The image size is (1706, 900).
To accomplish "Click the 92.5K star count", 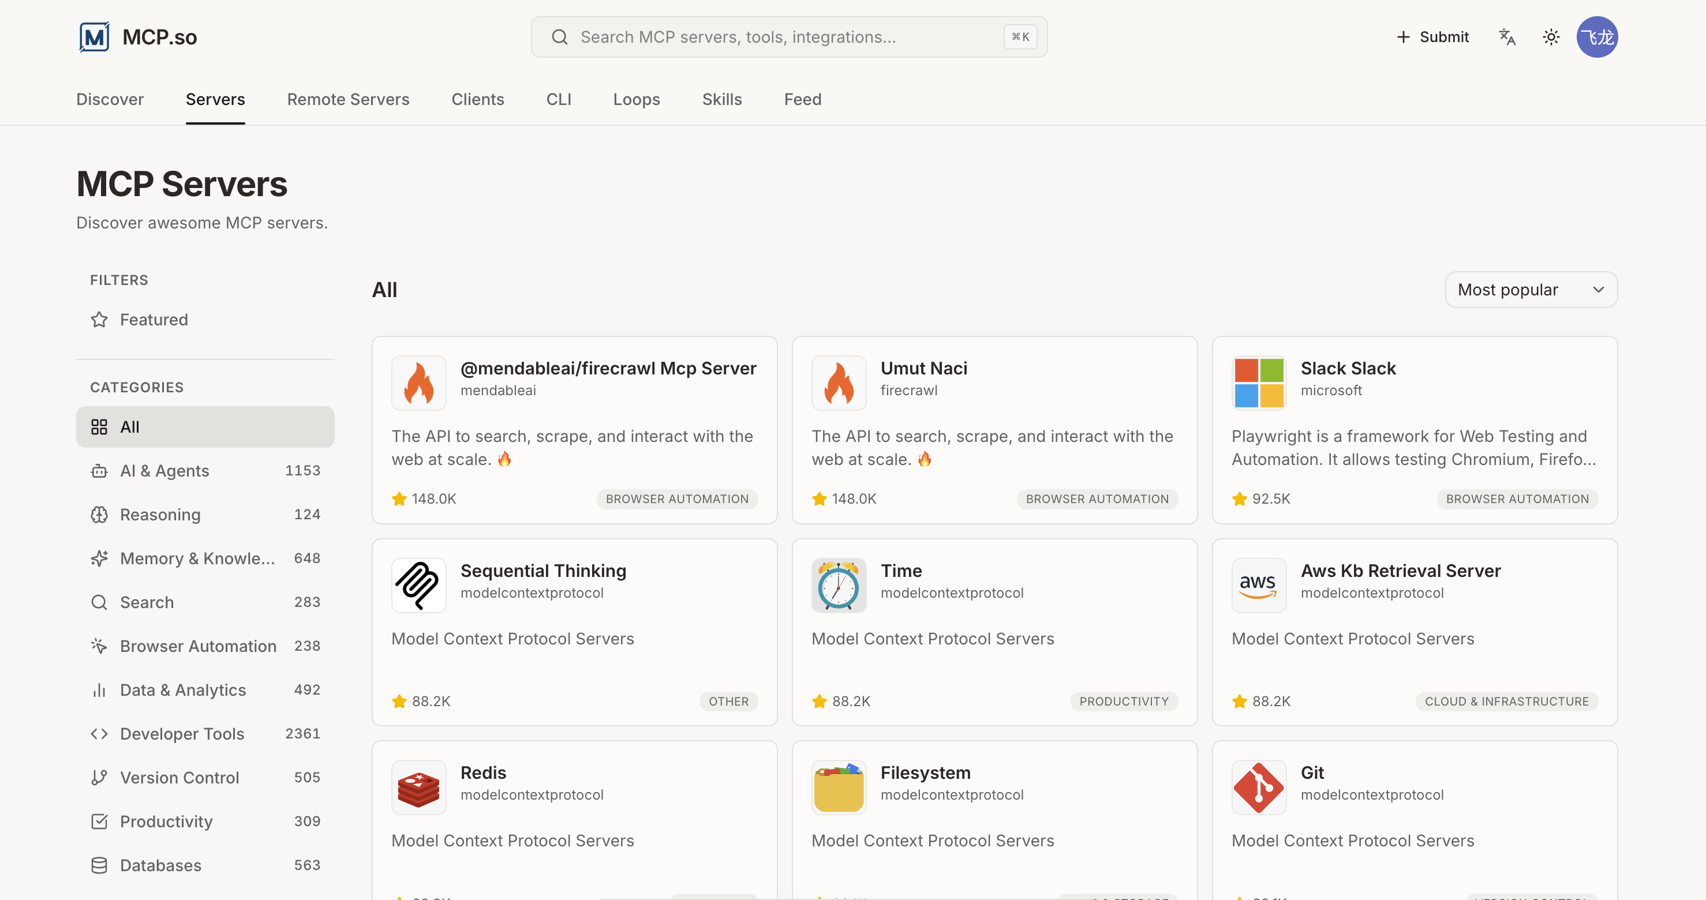I will (x=1271, y=500).
